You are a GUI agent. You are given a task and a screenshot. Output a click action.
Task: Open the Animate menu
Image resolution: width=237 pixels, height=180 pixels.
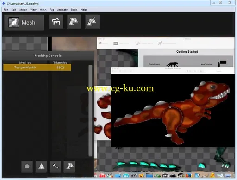point(62,10)
